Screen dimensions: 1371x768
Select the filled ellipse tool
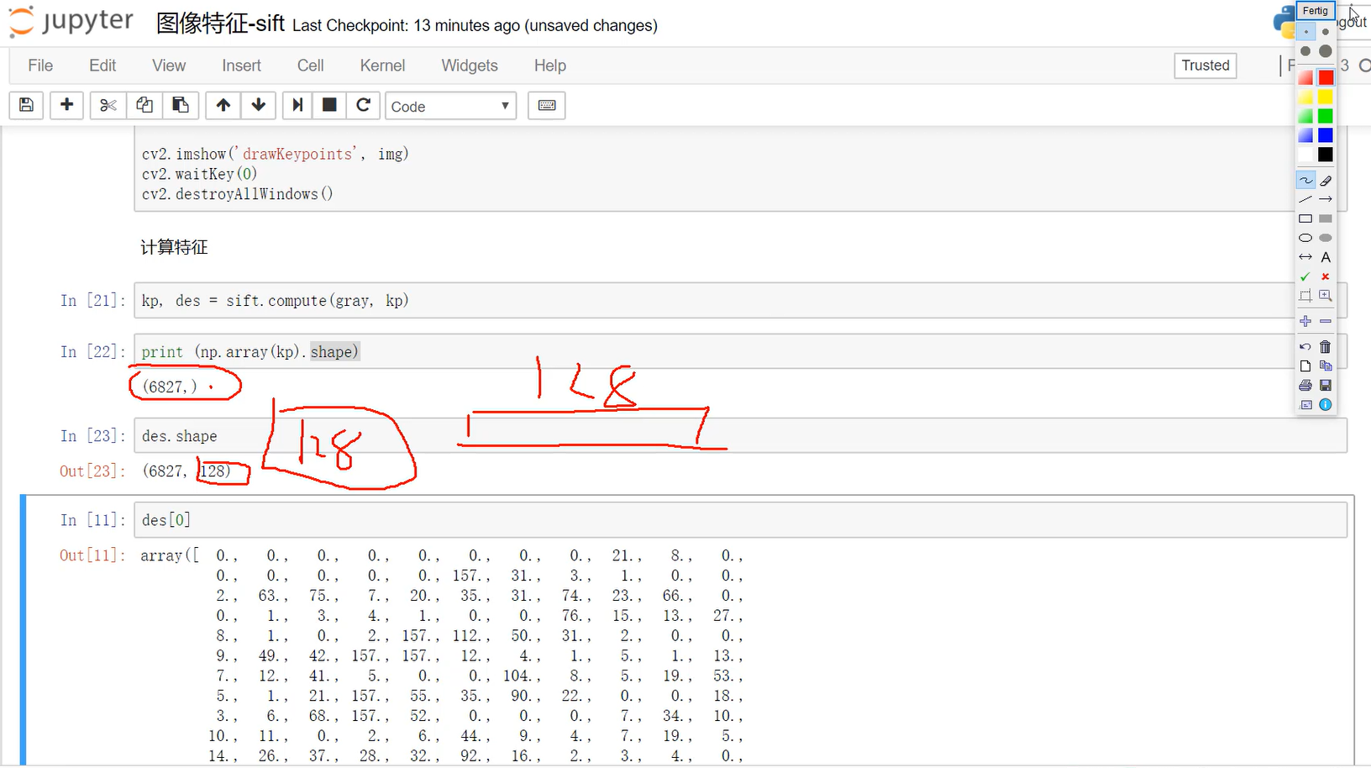coord(1326,238)
